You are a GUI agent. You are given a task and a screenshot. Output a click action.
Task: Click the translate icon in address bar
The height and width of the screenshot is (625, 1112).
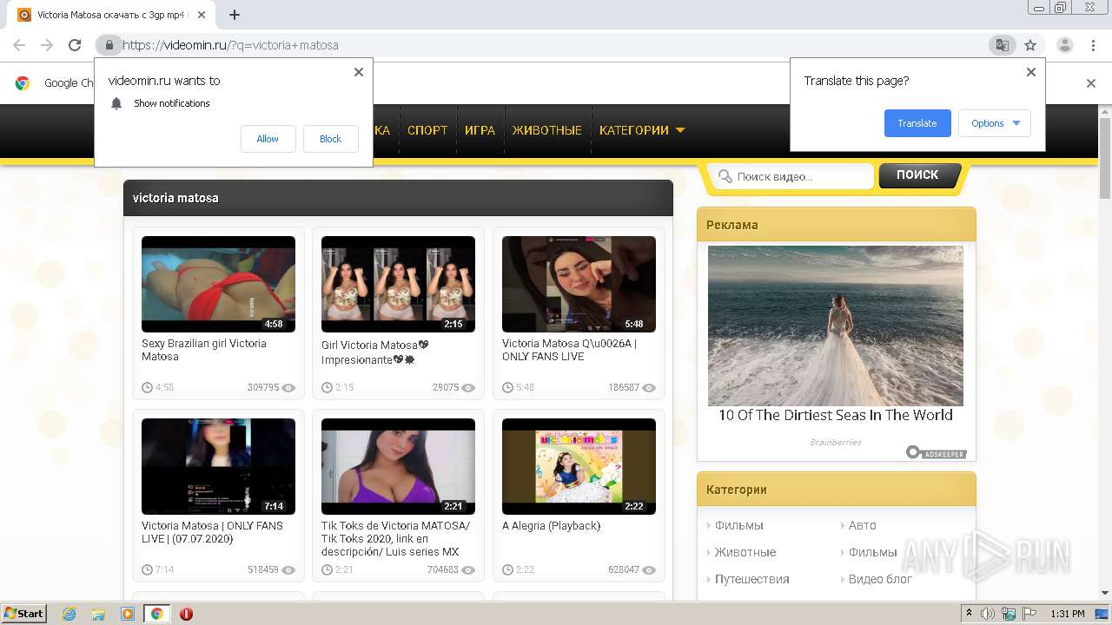1003,45
